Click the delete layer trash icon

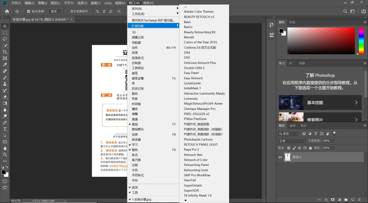[x=360, y=200]
